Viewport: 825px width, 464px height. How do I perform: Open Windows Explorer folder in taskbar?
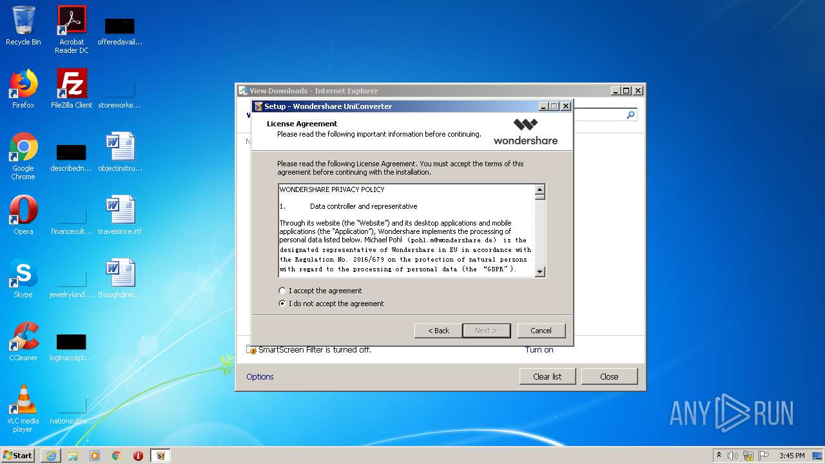[73, 456]
